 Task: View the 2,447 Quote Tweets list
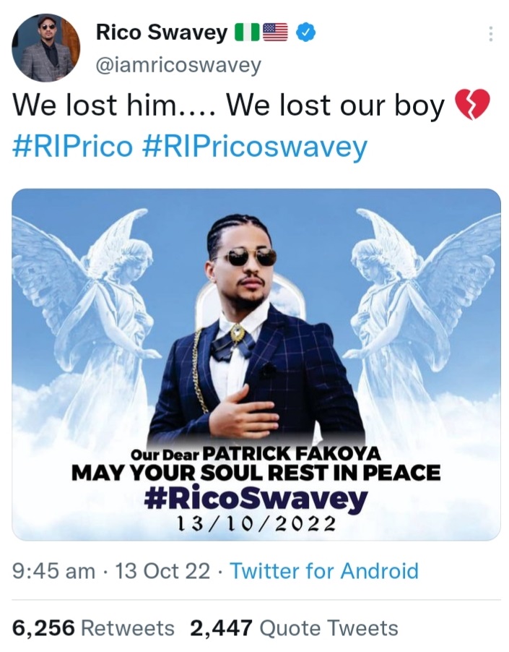tap(294, 628)
